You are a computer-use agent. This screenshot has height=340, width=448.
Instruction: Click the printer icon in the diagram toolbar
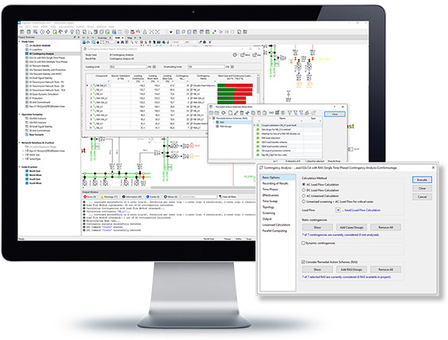coord(205,42)
